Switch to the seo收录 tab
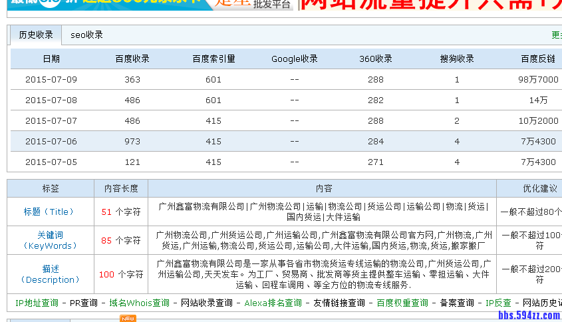This screenshot has height=322, width=562. (86, 35)
